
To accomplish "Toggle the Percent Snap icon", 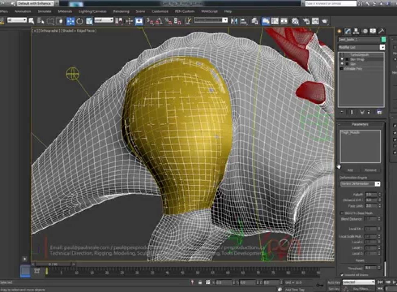I will click(168, 21).
